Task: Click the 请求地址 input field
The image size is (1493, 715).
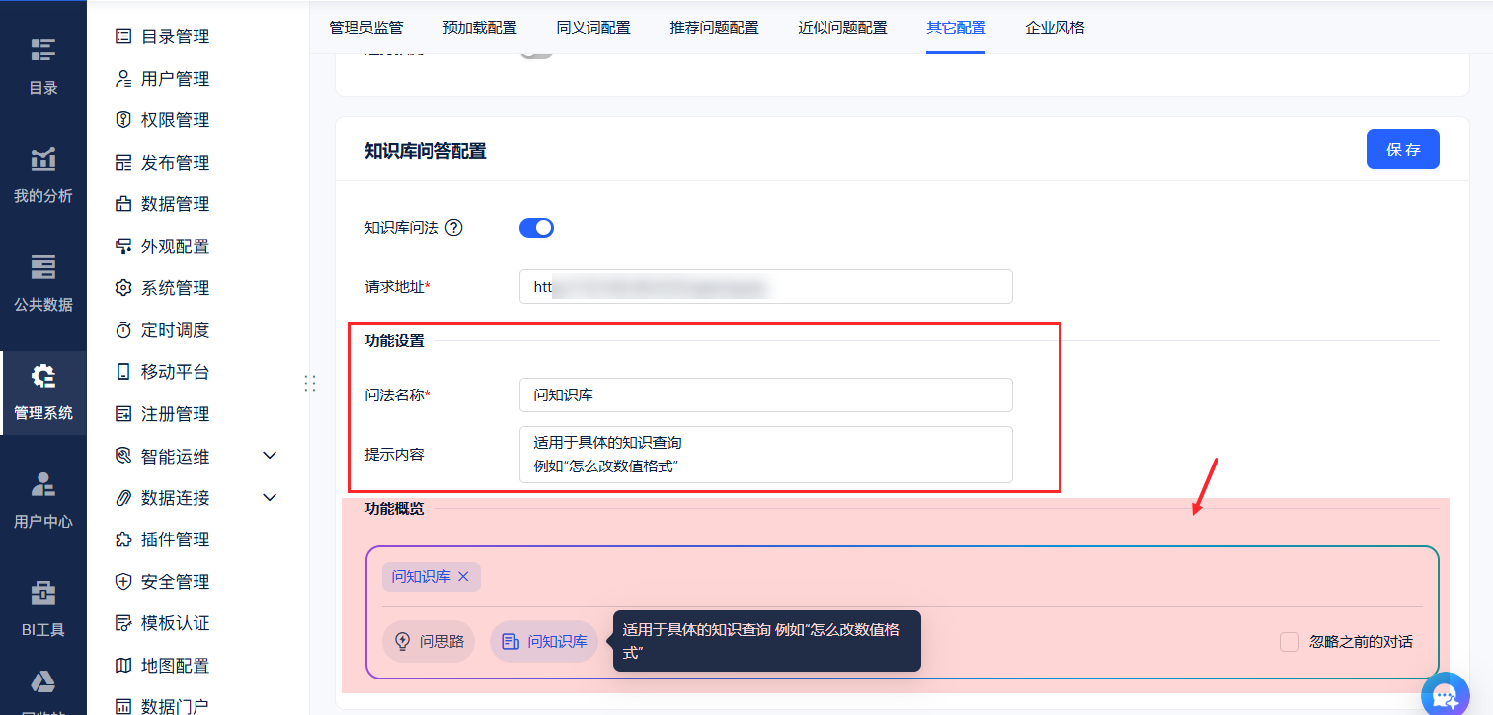Action: [x=766, y=287]
